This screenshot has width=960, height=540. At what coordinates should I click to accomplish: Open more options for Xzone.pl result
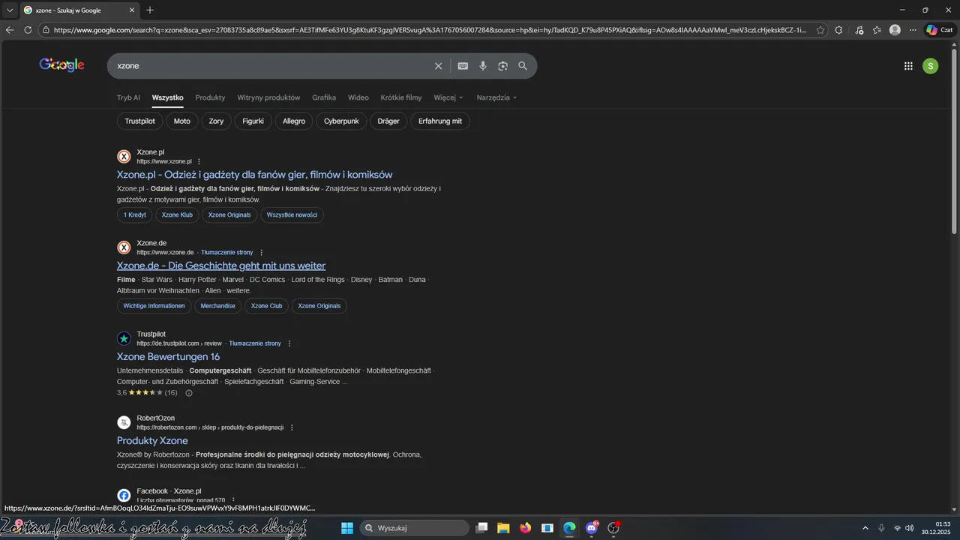pyautogui.click(x=199, y=161)
